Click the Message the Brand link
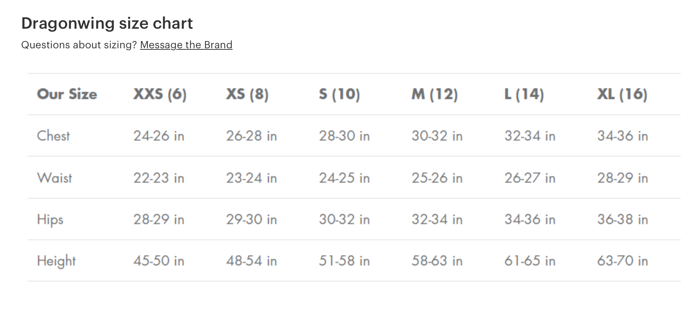 point(186,45)
